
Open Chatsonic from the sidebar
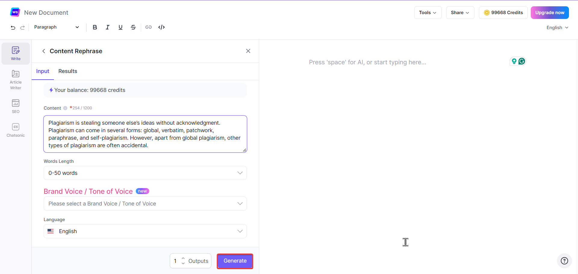[x=16, y=130]
